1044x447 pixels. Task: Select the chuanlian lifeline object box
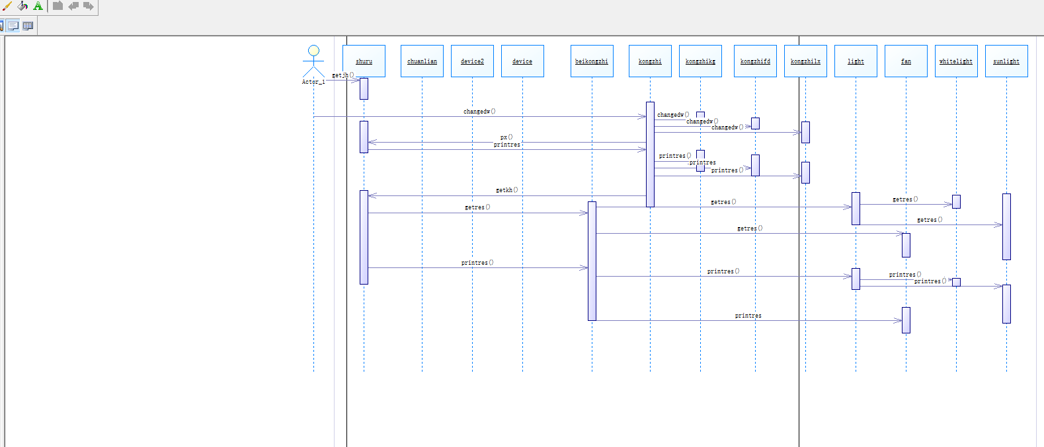point(422,61)
